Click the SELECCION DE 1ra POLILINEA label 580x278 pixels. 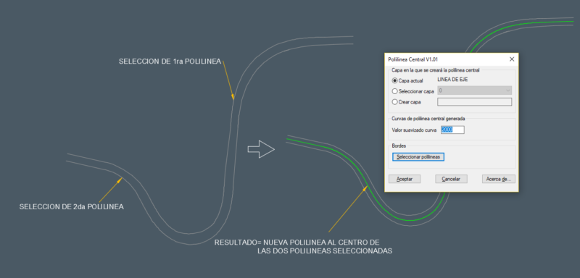pyautogui.click(x=170, y=62)
